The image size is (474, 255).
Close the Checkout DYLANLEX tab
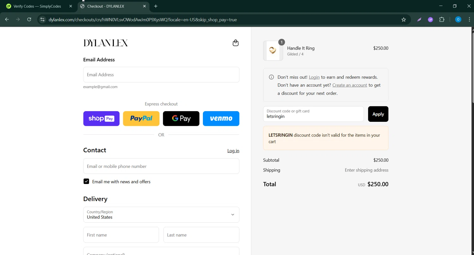(x=144, y=6)
